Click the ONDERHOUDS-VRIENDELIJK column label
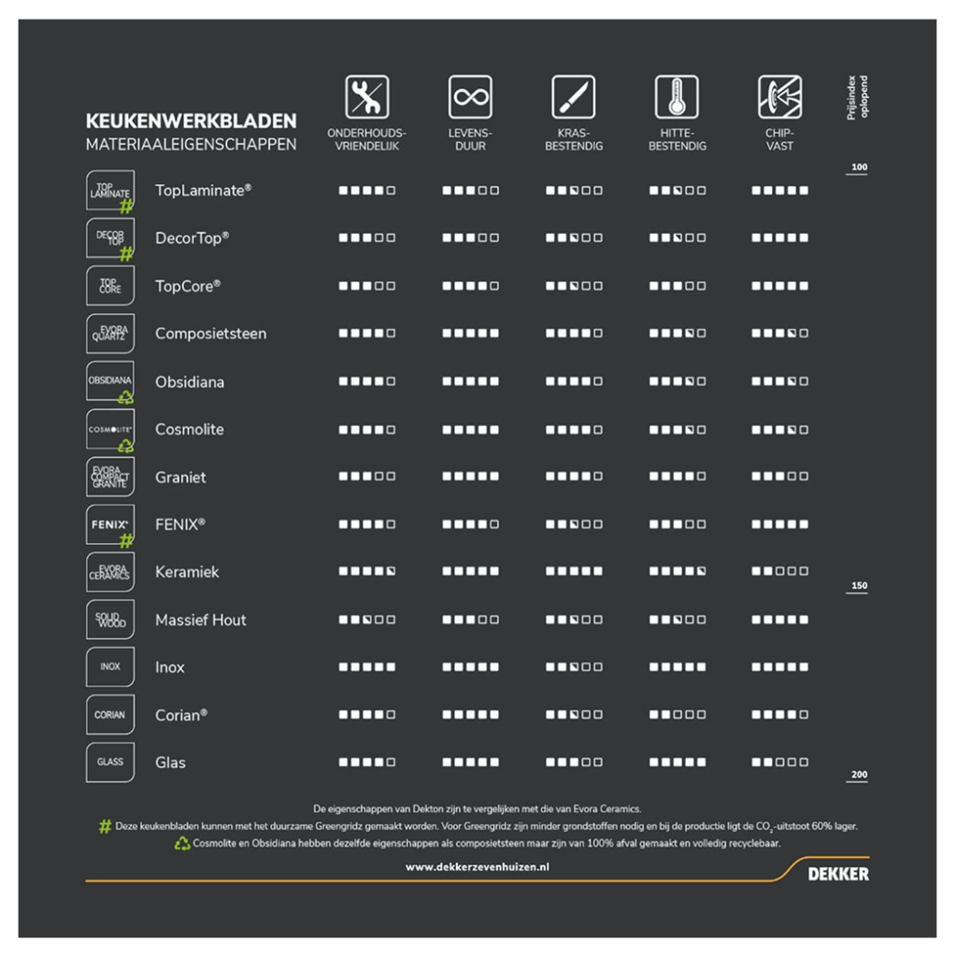 click(x=366, y=140)
